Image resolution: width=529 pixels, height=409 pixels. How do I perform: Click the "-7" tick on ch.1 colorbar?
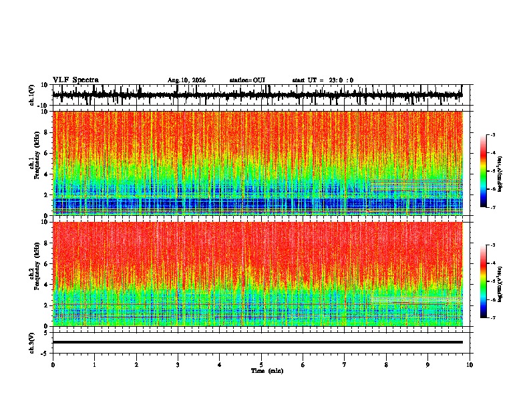point(493,207)
